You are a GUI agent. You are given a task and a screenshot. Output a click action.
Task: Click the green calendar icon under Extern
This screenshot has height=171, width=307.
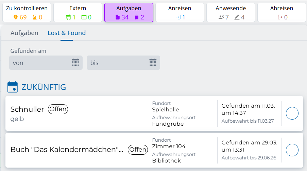click(x=68, y=17)
